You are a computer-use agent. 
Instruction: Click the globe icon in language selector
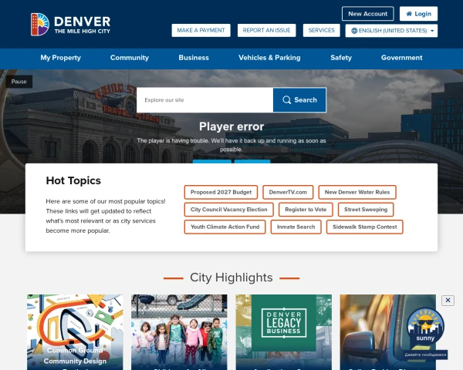coord(354,31)
